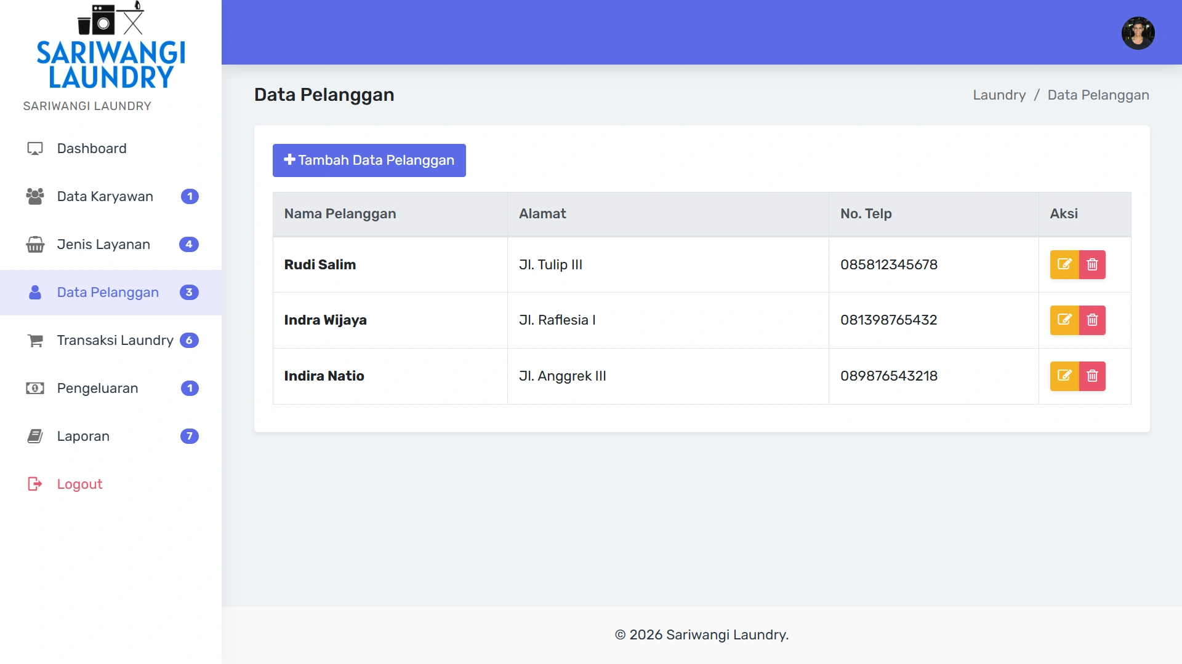Screen dimensions: 1182x664
Task: Click the Transaksi Laundry cart icon
Action: pyautogui.click(x=35, y=341)
